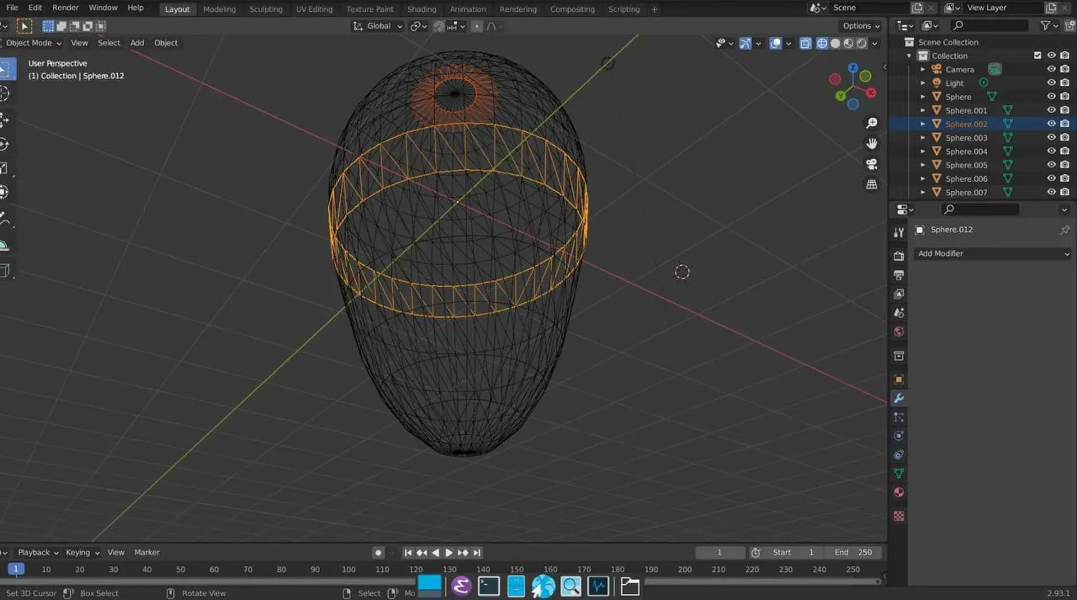
Task: Select rendered viewport shading
Action: (x=862, y=43)
